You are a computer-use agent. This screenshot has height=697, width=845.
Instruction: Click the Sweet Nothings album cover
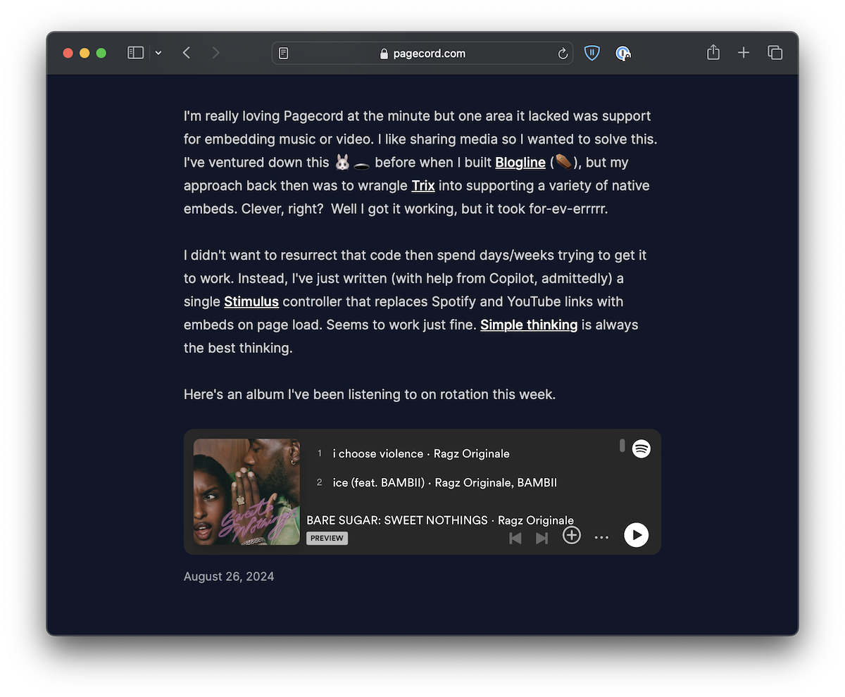tap(246, 491)
